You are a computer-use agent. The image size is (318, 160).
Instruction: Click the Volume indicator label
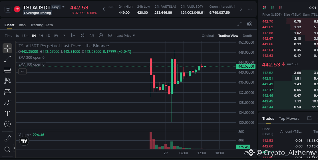(x=25, y=135)
